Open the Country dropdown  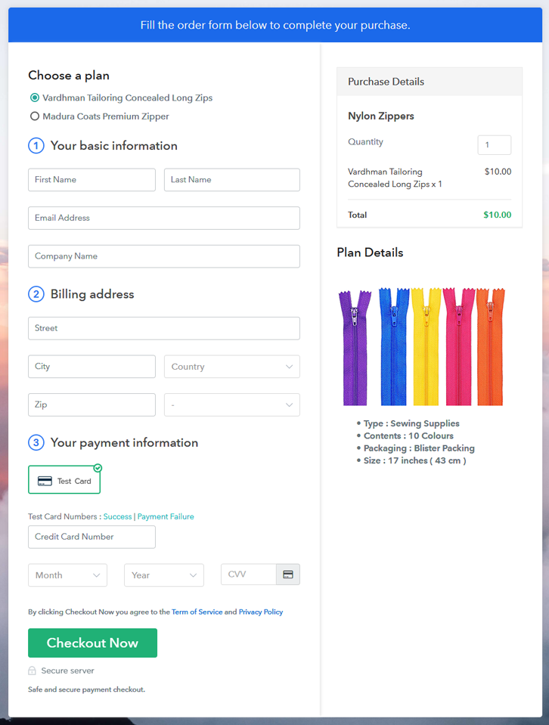point(231,367)
